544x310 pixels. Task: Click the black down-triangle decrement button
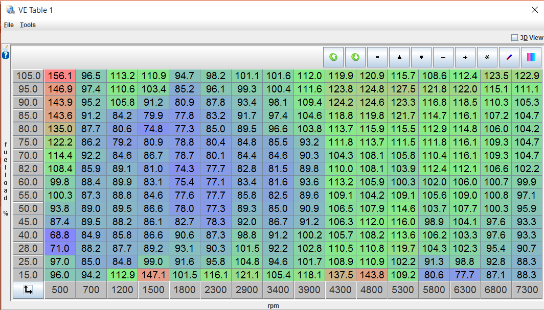[421, 57]
